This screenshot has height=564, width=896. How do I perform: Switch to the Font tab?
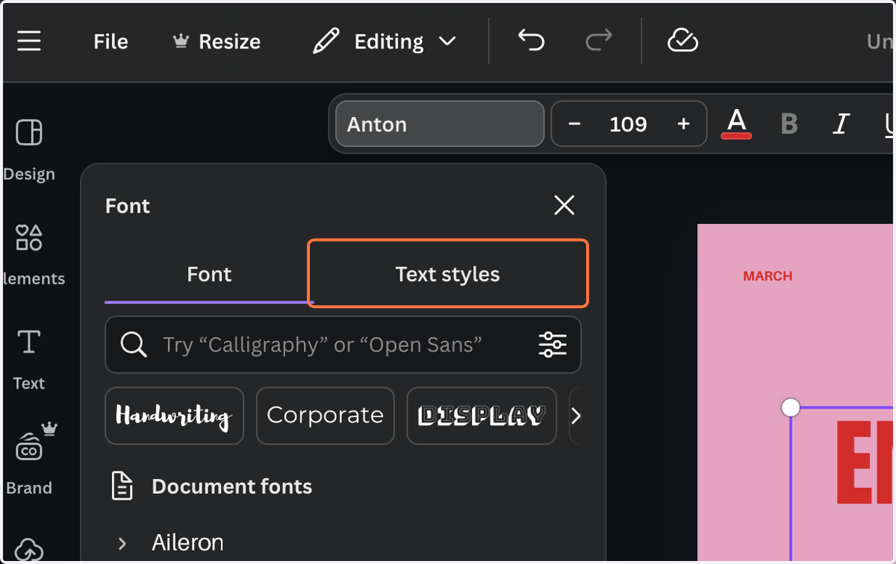click(x=209, y=275)
